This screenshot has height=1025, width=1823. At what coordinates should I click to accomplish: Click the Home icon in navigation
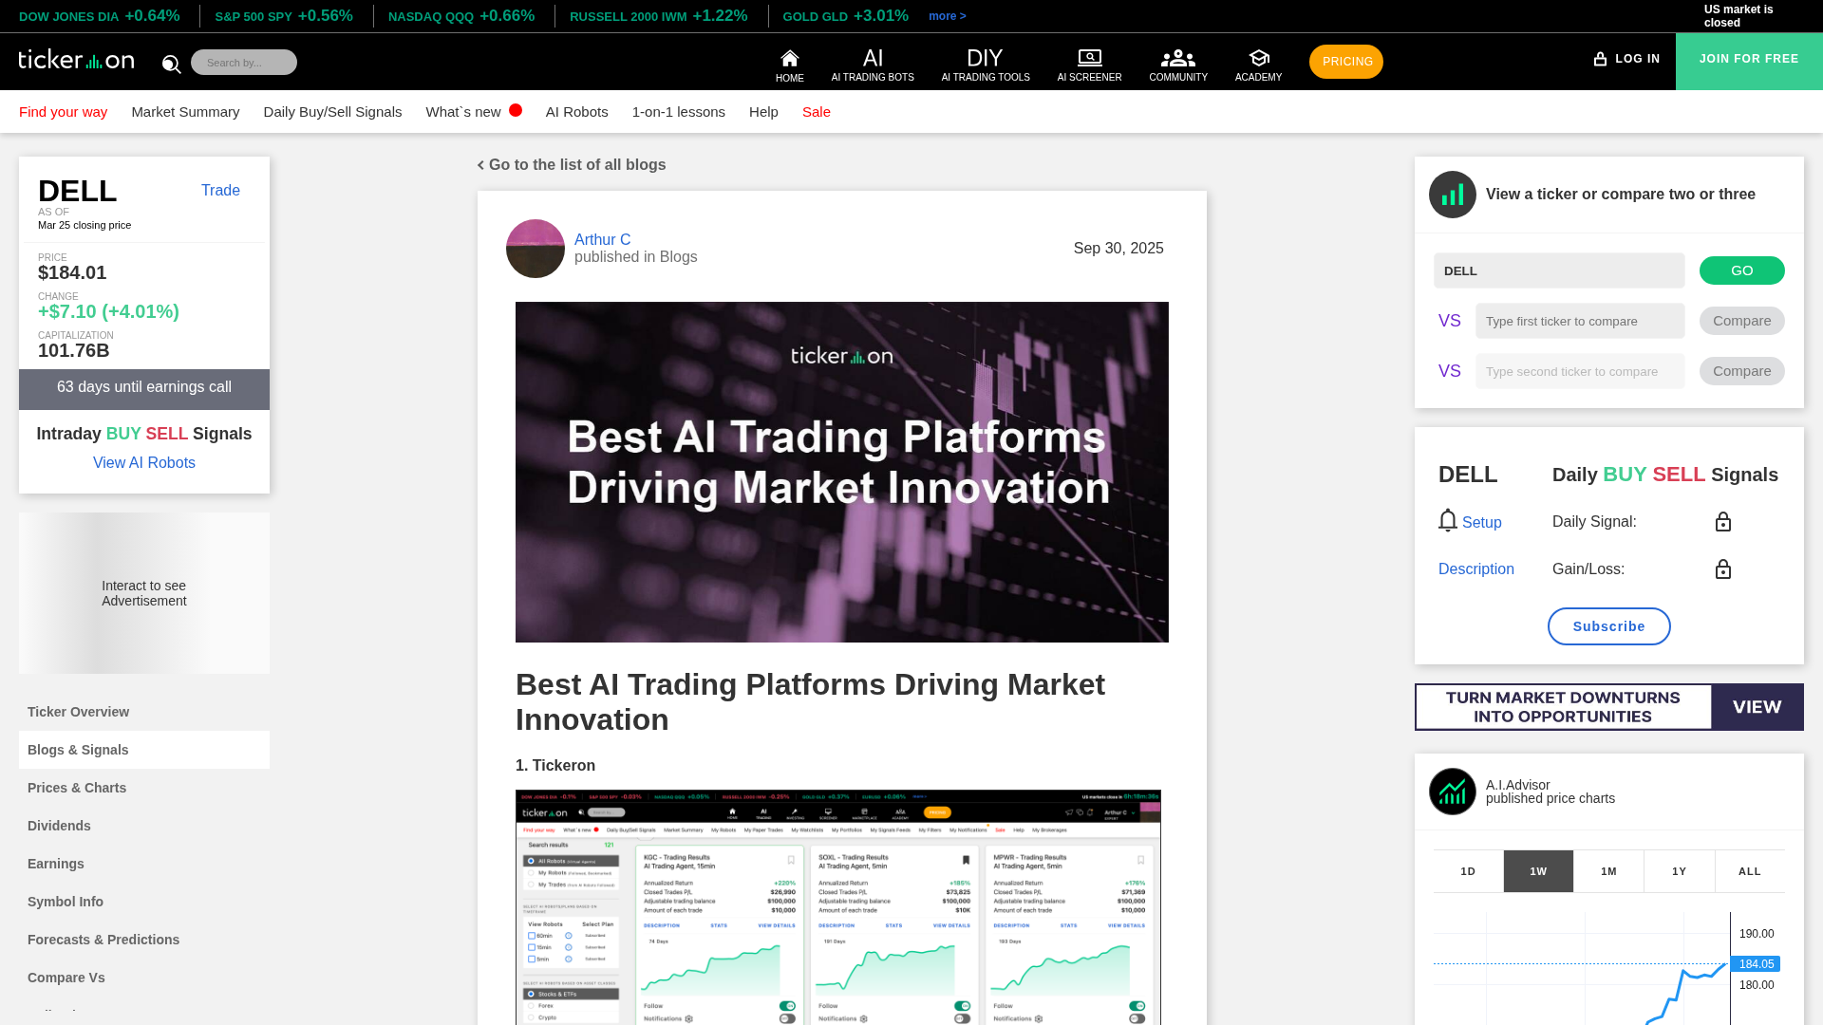(x=789, y=59)
